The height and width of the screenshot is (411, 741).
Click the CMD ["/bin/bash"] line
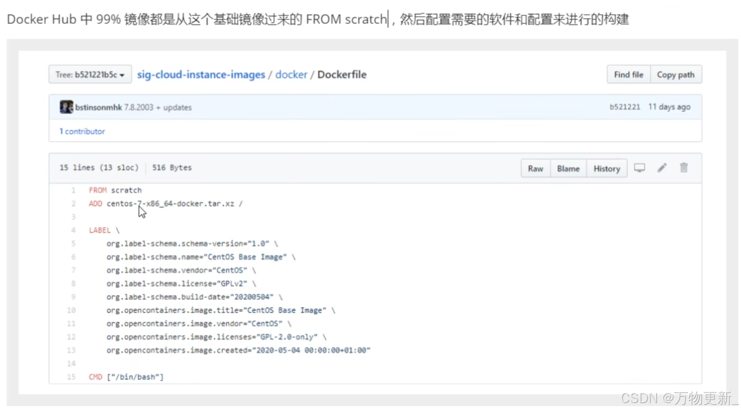(126, 377)
